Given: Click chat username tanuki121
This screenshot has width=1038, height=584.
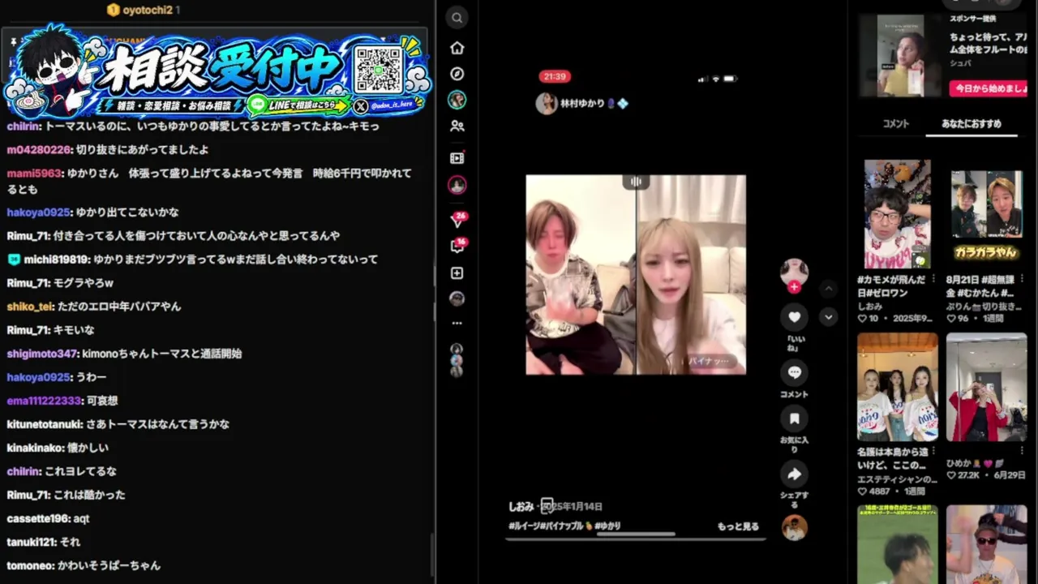Looking at the screenshot, I should tap(32, 542).
